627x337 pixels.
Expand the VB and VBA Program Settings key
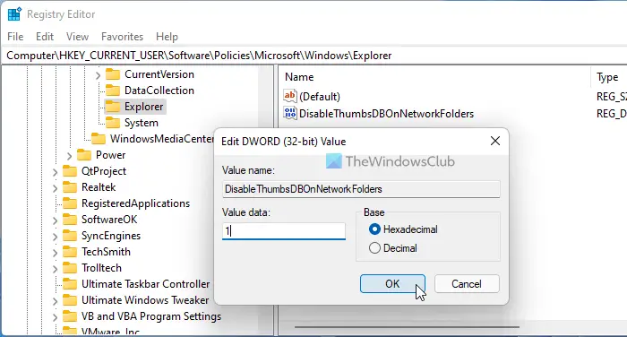[x=55, y=317]
